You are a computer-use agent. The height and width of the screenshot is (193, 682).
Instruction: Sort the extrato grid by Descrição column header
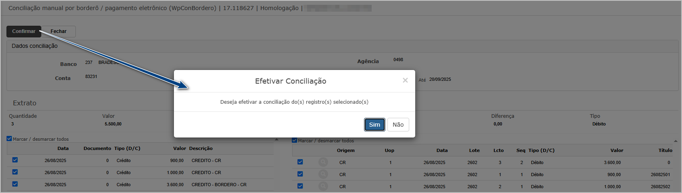coord(201,148)
